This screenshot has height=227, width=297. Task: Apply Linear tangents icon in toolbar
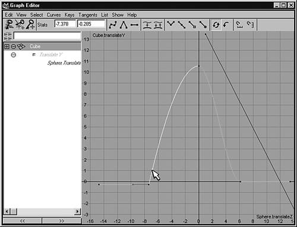[x=124, y=25]
